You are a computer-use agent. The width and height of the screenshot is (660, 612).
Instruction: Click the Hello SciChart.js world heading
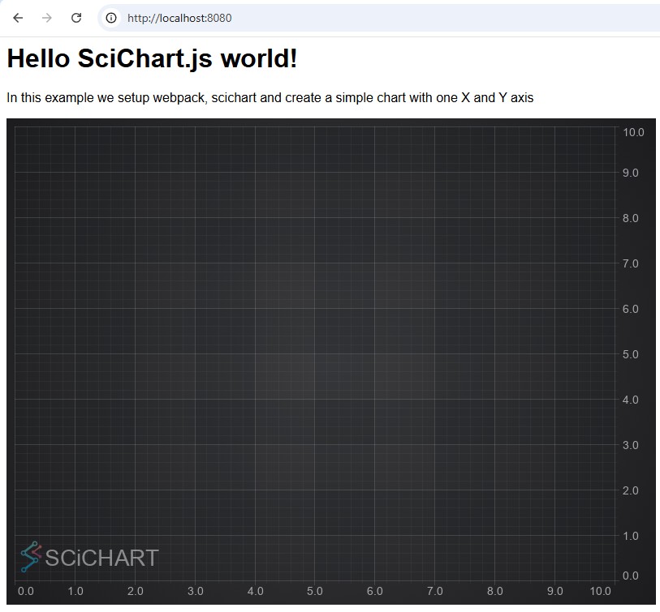[151, 58]
